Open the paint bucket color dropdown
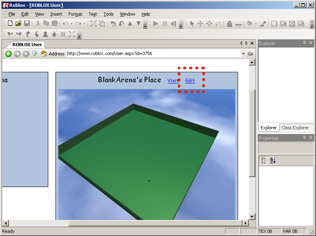 (x=256, y=24)
